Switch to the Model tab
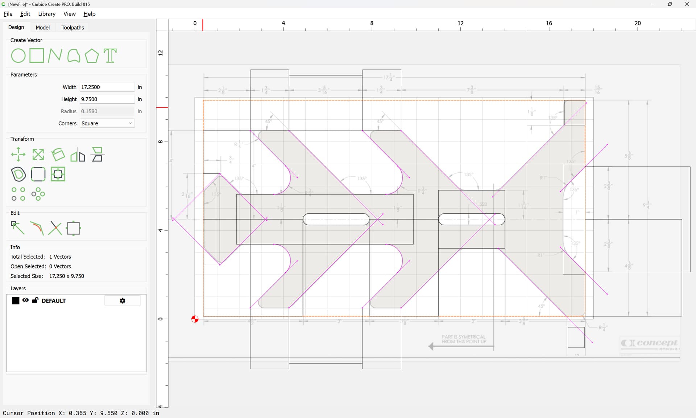696x418 pixels. 43,28
